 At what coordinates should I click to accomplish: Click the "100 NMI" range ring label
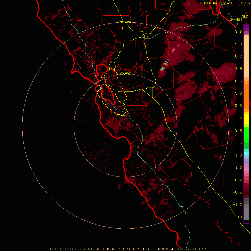[125, 22]
